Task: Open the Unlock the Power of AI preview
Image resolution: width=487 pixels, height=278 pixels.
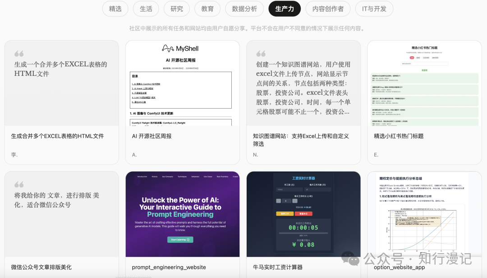Action: 183,214
